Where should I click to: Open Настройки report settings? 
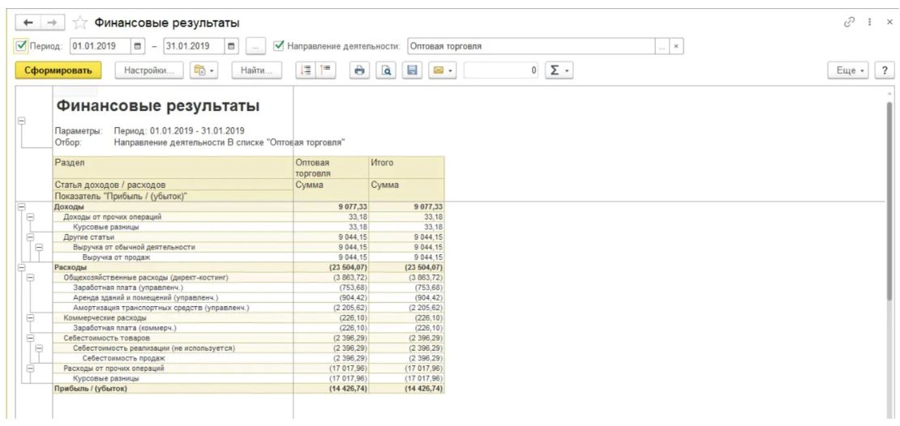(149, 71)
